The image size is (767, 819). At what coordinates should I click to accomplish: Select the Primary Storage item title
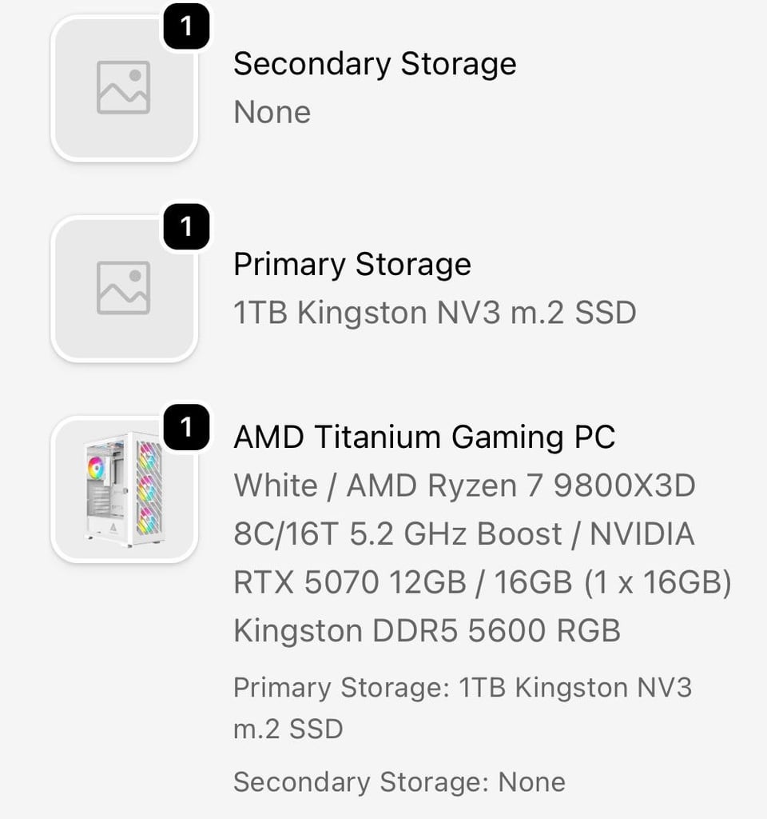click(x=352, y=265)
